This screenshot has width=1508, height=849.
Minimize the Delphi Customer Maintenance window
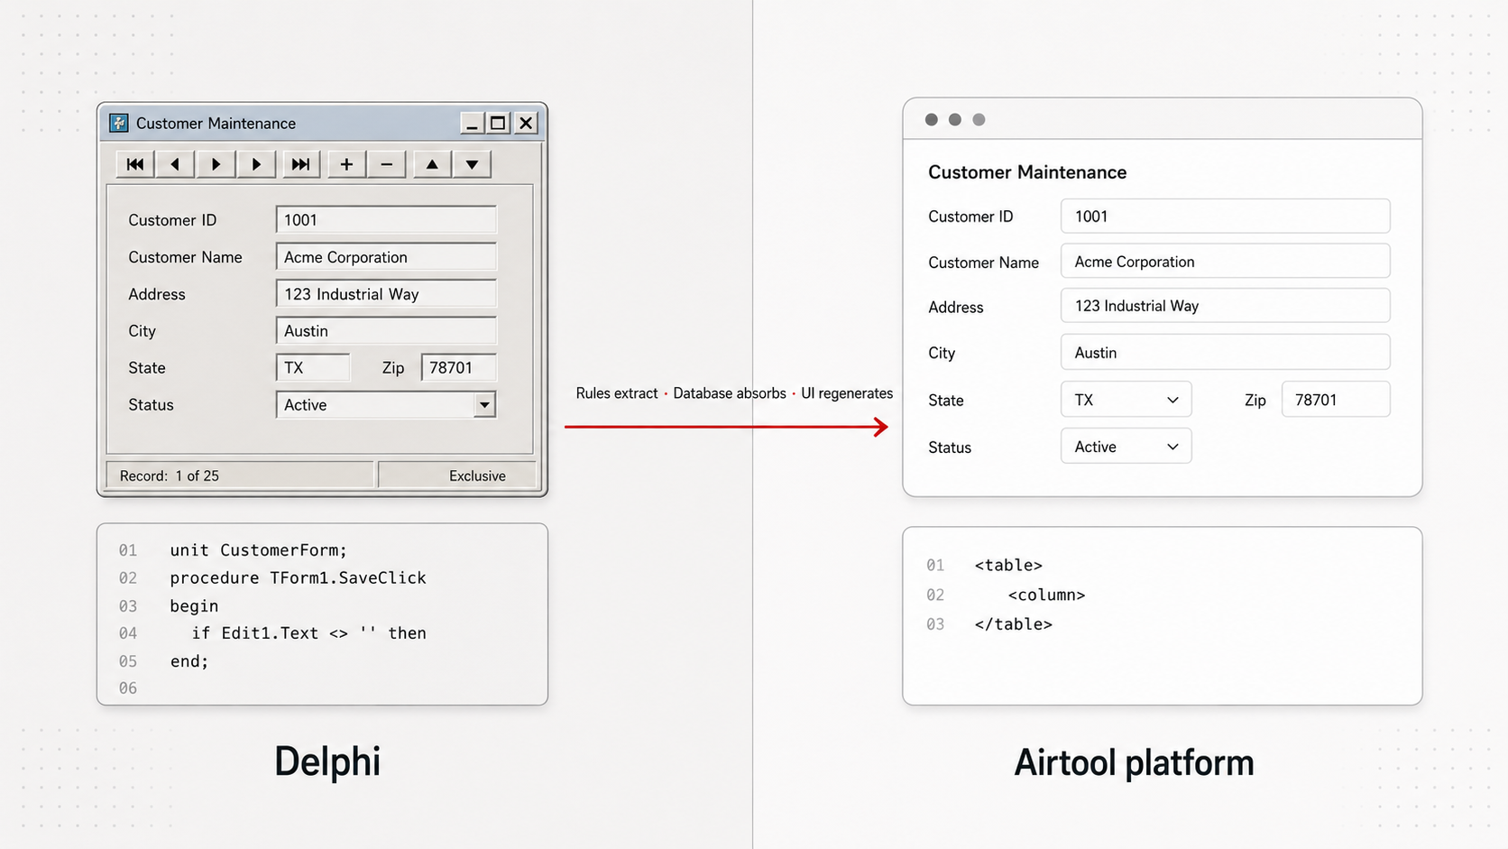[472, 123]
